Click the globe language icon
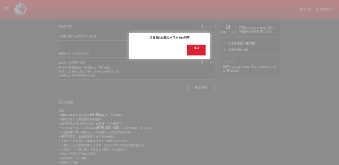 pyautogui.click(x=317, y=10)
